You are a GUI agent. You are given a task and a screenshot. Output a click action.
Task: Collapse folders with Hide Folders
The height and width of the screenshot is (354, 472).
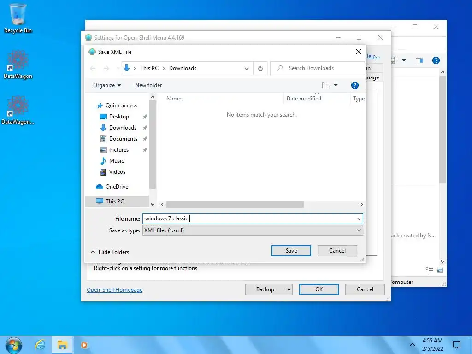pos(110,252)
